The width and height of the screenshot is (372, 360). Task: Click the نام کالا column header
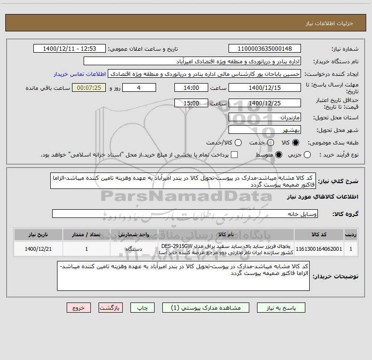pyautogui.click(x=226, y=234)
